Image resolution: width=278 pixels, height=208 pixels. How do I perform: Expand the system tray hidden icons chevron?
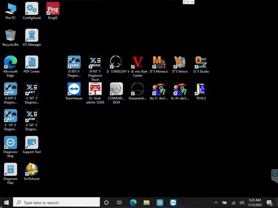coord(216,203)
